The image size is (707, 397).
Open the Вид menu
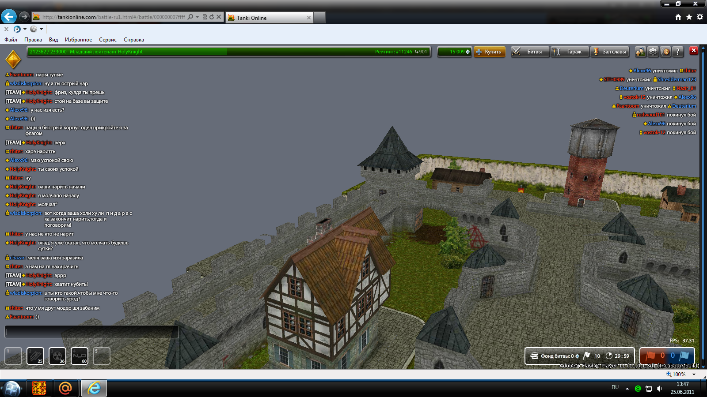click(x=53, y=40)
